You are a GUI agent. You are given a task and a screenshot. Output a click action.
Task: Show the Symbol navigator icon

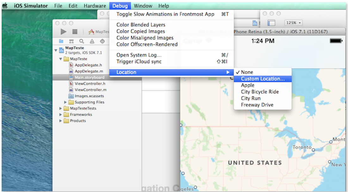(x=71, y=41)
